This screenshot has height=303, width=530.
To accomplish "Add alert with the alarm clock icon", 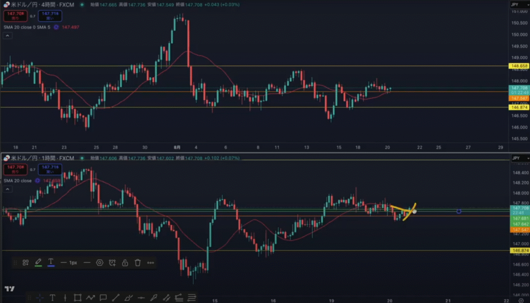I will (x=112, y=263).
